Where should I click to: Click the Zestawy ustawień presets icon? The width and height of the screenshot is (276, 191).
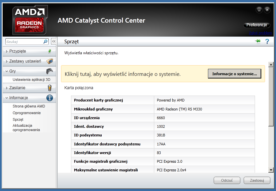pyautogui.click(x=49, y=61)
